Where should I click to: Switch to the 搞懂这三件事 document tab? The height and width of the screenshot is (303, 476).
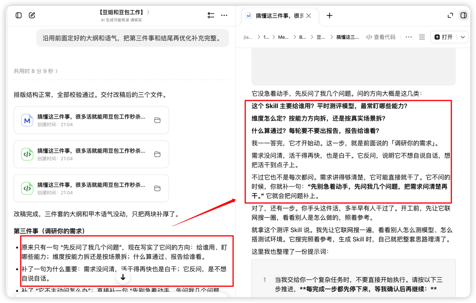(x=279, y=16)
